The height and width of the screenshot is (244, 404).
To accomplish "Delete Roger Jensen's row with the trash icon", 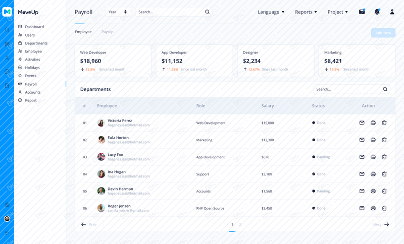I will pyautogui.click(x=384, y=208).
